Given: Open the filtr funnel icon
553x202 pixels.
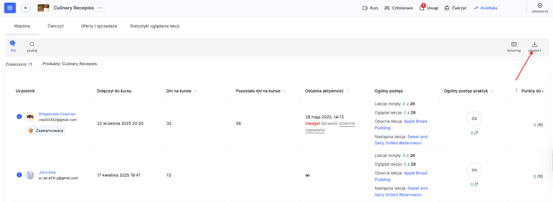Looking at the screenshot, I should click(x=13, y=44).
